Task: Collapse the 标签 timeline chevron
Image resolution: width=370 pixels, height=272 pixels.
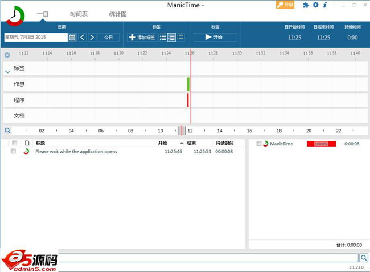Action: point(7,72)
